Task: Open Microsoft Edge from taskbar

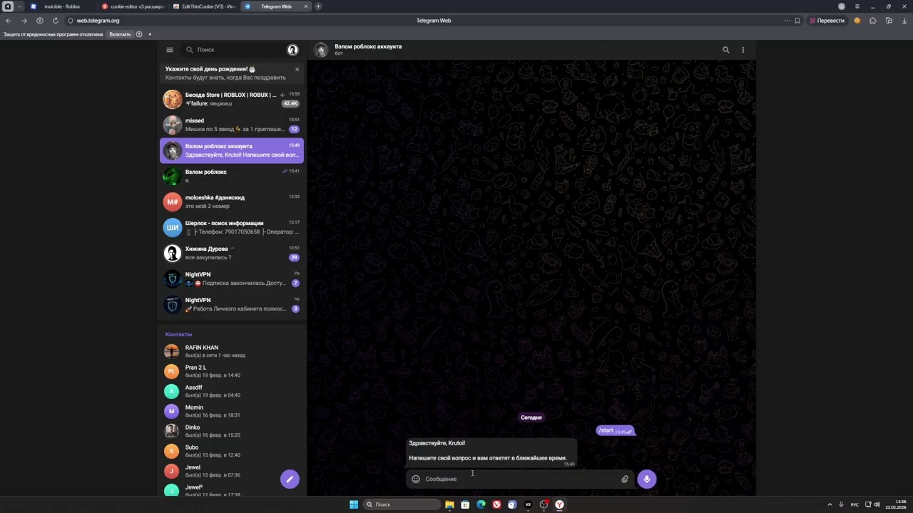Action: coord(481,504)
